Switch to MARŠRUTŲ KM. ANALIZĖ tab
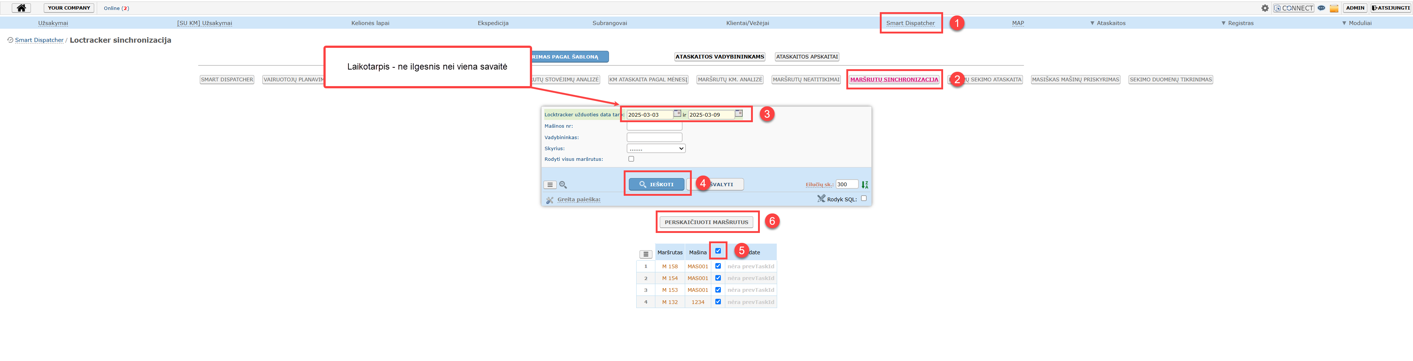1413x361 pixels. (x=730, y=79)
